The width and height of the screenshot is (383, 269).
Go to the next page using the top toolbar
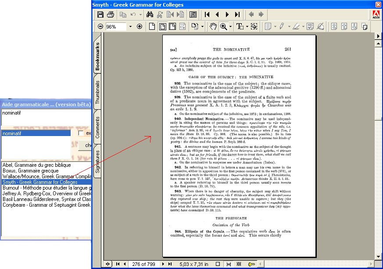click(x=227, y=14)
